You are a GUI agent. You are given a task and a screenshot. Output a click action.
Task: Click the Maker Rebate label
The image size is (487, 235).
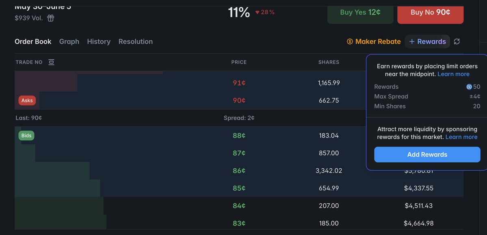point(378,41)
